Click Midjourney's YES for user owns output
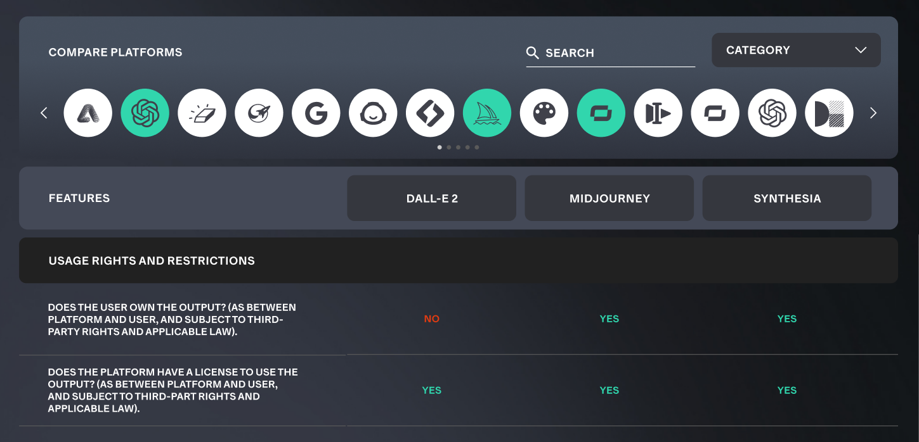 (609, 319)
